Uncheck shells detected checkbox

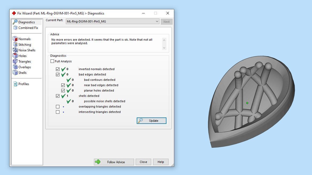pyautogui.click(x=58, y=96)
